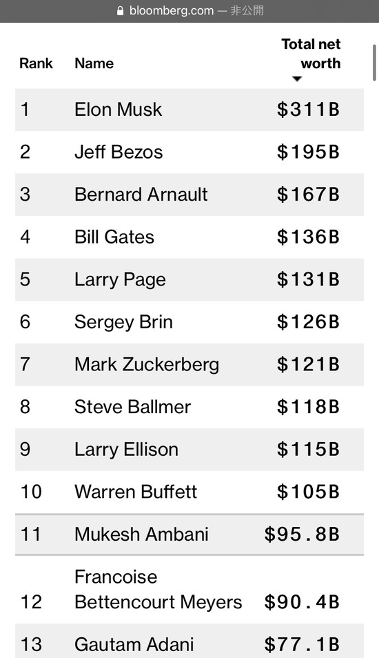Sort by Total net worth column header
Image resolution: width=379 pixels, height=658 pixels.
pos(311,54)
